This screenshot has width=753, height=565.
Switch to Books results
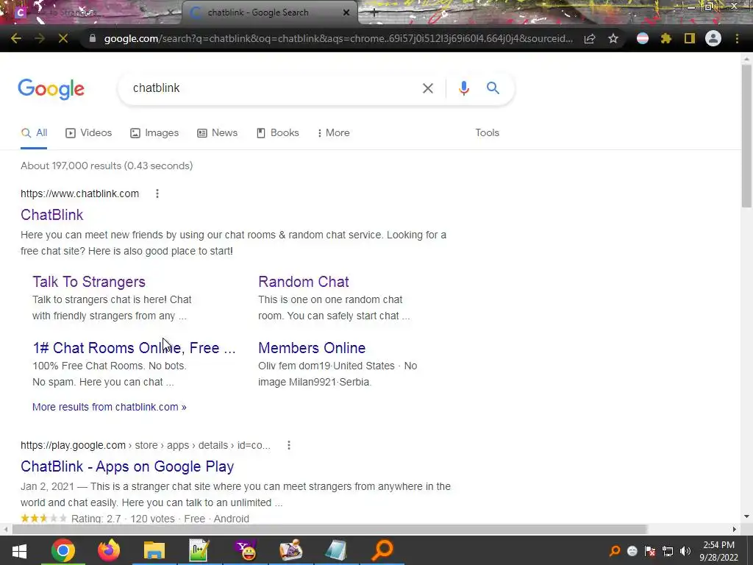tap(277, 133)
